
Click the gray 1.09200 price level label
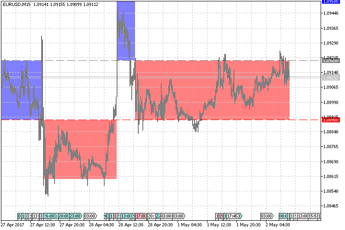tap(331, 60)
